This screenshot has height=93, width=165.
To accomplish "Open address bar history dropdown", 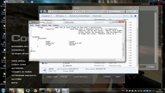I will point(121,11).
